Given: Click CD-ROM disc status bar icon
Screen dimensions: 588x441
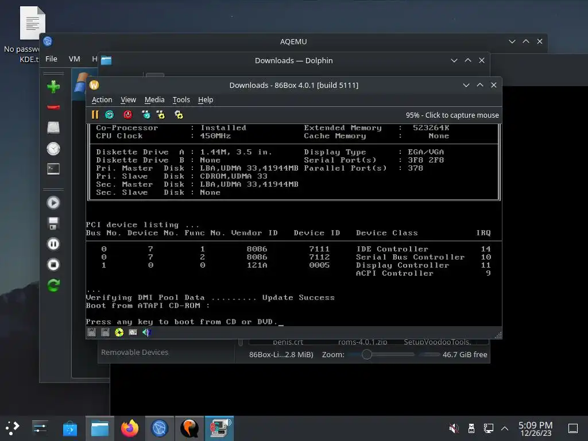Looking at the screenshot, I should click(119, 332).
